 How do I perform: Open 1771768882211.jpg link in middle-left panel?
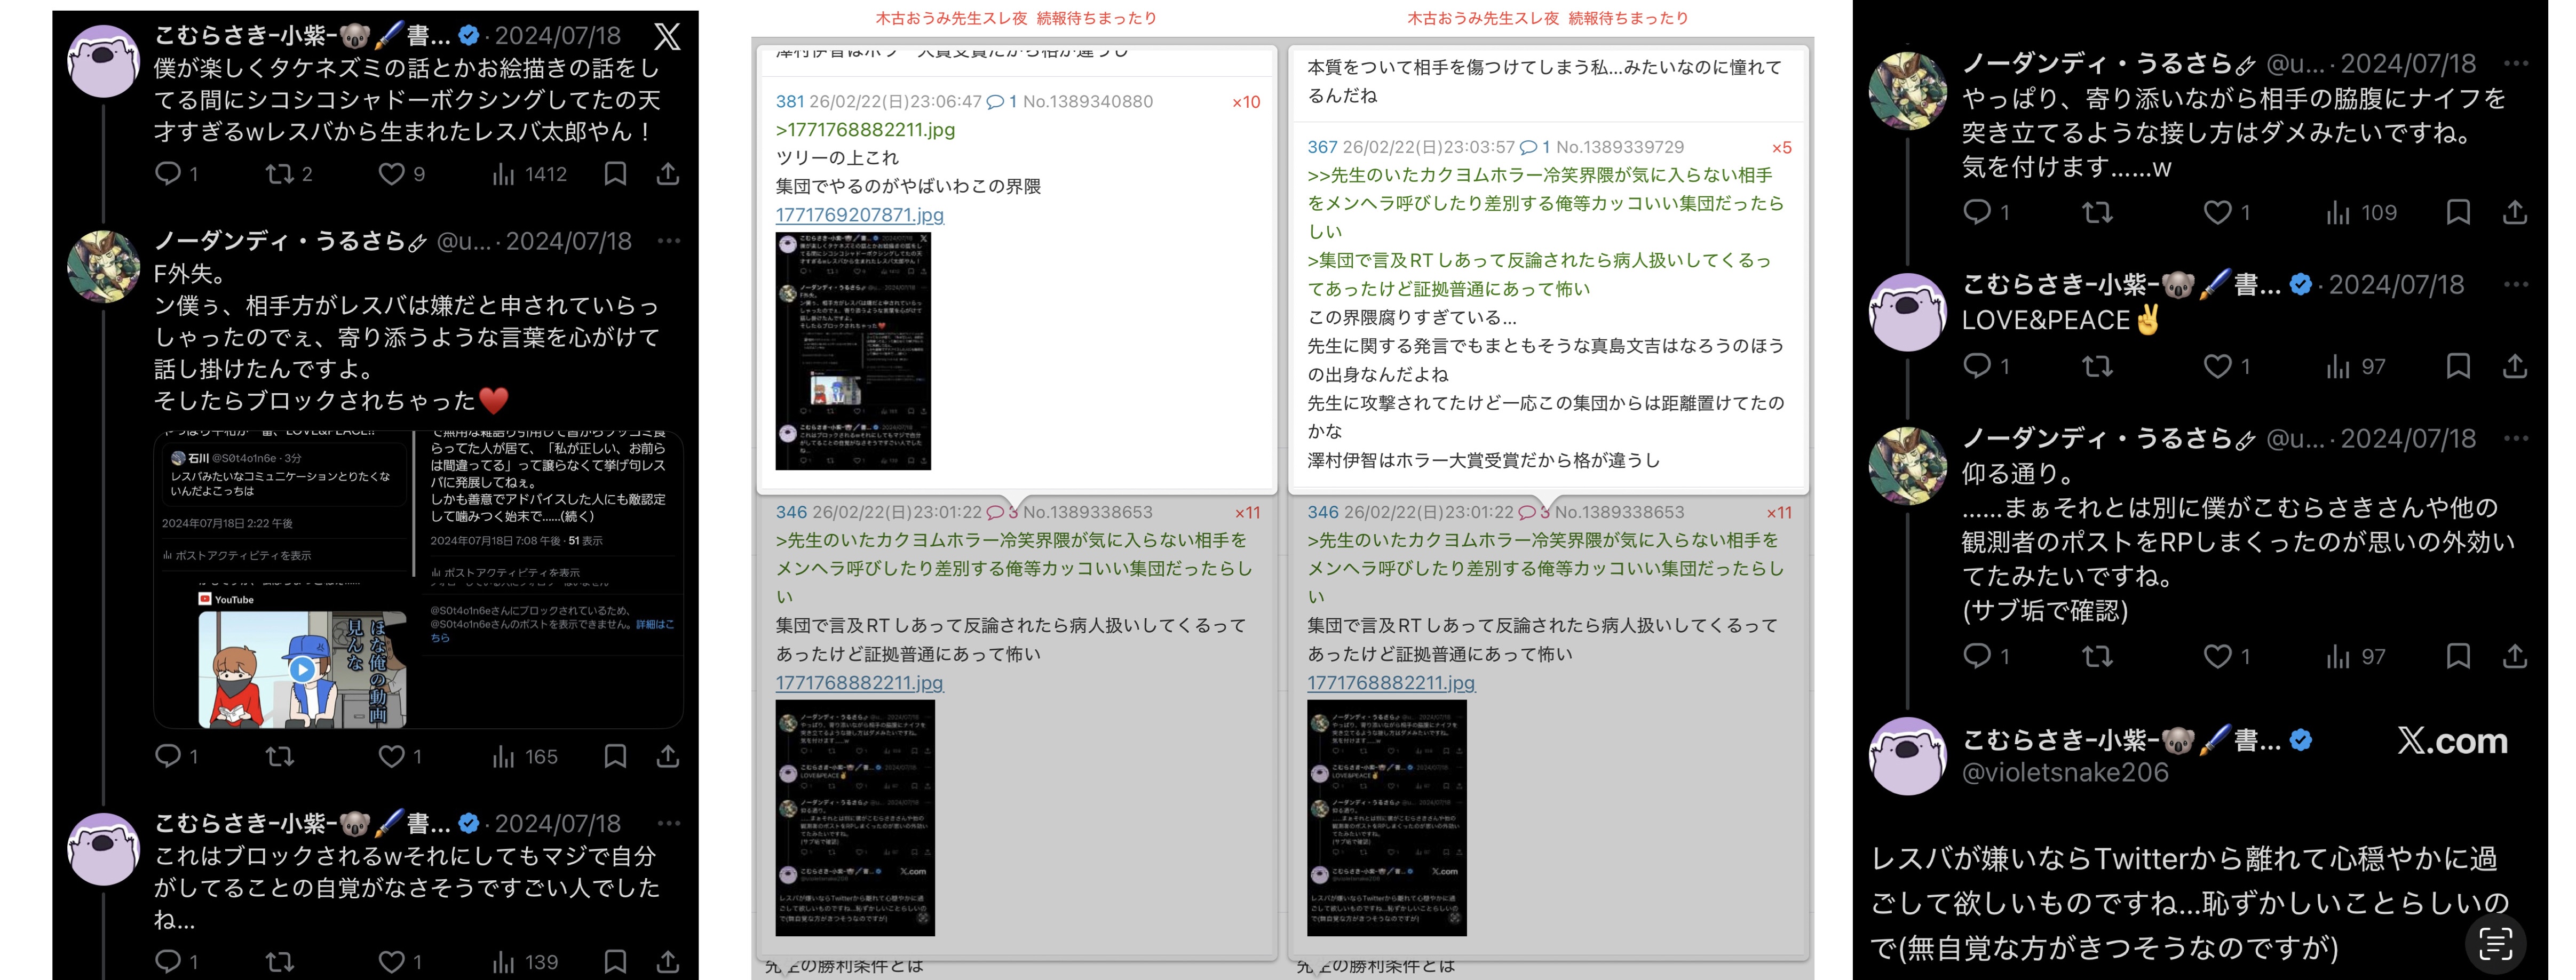click(859, 682)
